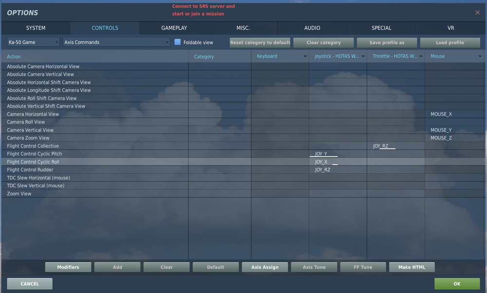Expand the Axis Commands category dropdown
This screenshot has width=487, height=293.
pyautogui.click(x=116, y=42)
